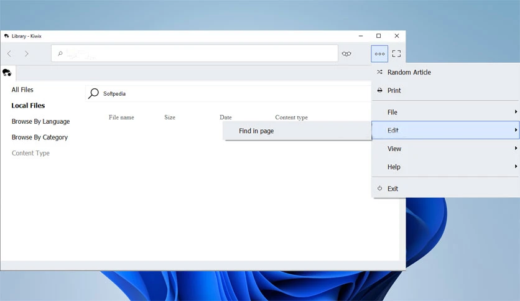This screenshot has height=301, width=520.
Task: Sort by the Size column
Action: 170,118
